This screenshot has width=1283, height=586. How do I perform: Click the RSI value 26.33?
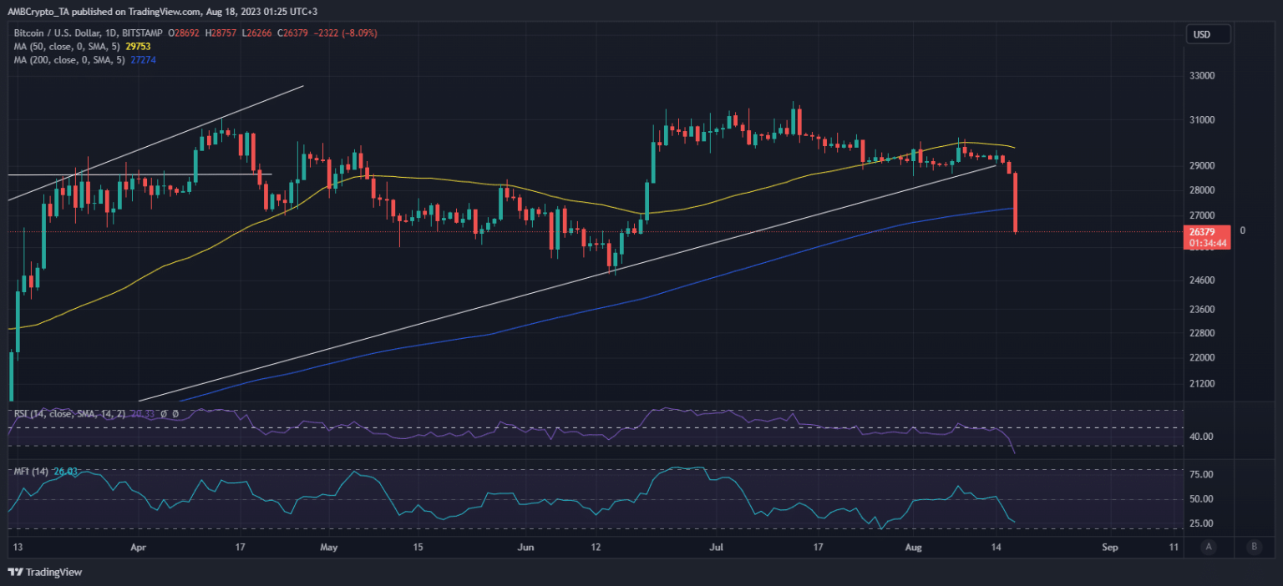point(144,412)
